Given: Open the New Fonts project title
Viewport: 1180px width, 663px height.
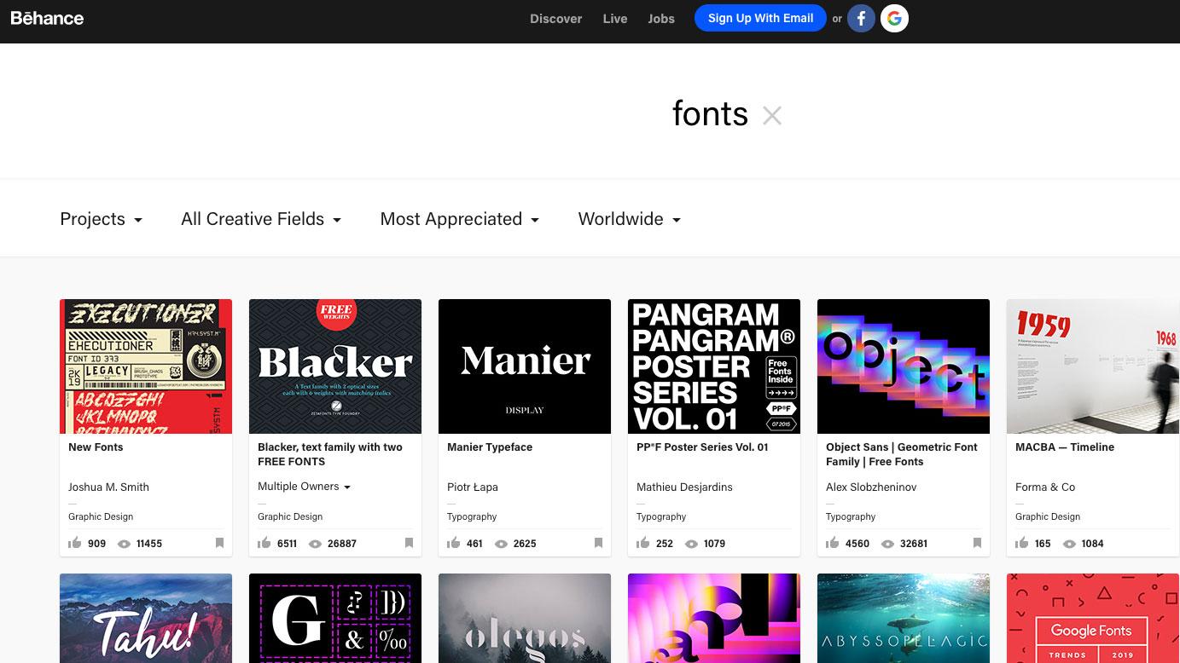Looking at the screenshot, I should coord(96,447).
